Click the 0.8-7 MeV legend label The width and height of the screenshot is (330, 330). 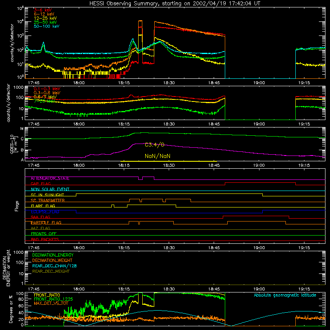pyautogui.click(x=45, y=97)
